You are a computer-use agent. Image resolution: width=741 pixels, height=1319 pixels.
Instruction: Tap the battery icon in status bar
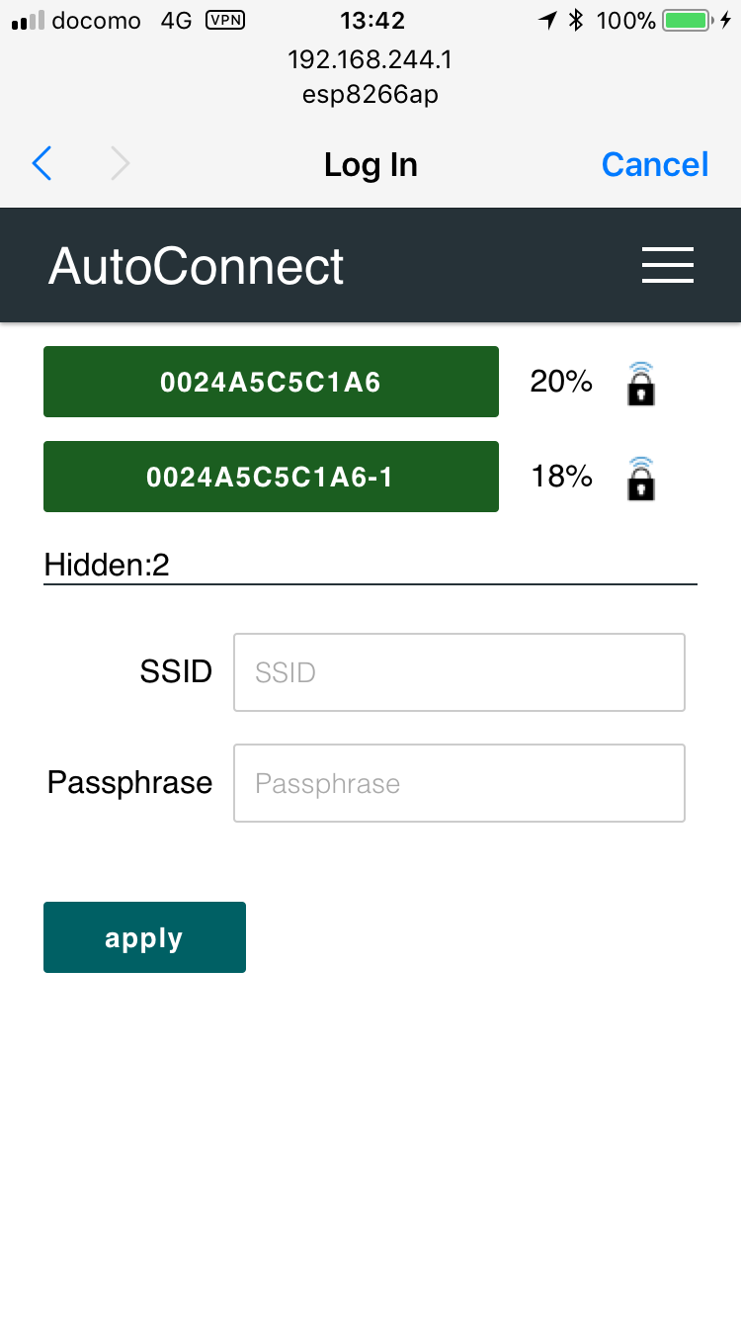pos(688,20)
